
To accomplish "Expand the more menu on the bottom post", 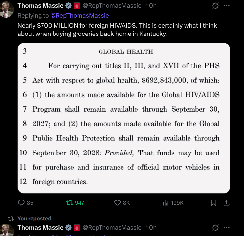I will coord(226,227).
